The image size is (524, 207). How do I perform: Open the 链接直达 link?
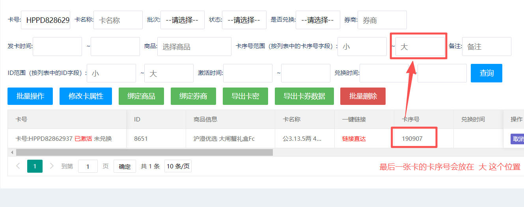pos(354,139)
